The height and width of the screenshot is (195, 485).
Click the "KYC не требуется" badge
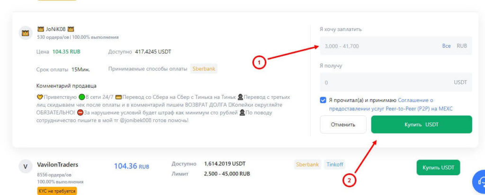click(57, 191)
